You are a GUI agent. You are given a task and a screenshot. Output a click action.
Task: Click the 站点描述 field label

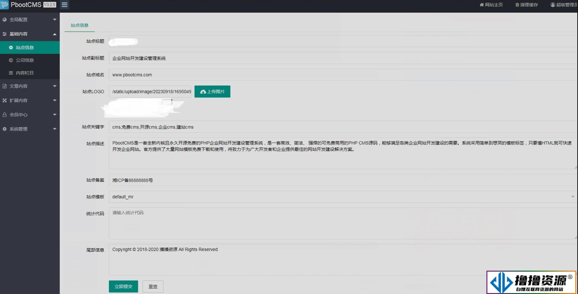pyautogui.click(x=95, y=143)
